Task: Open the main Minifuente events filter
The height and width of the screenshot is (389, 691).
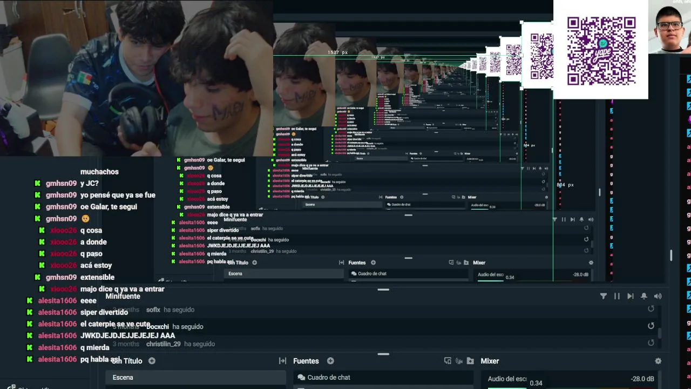Action: 603,296
